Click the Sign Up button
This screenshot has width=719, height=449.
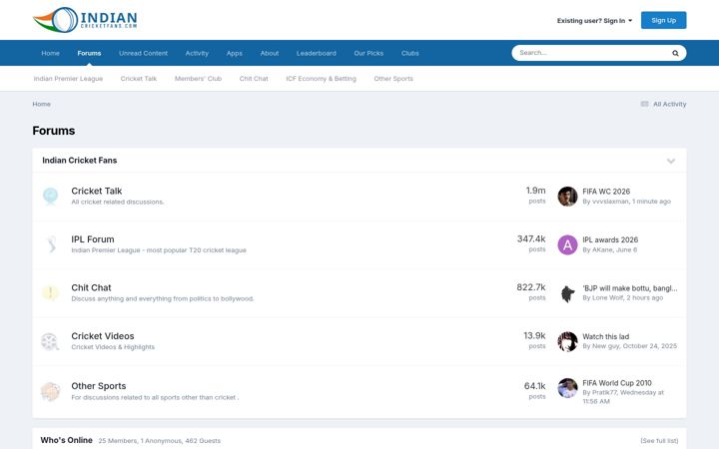point(663,20)
